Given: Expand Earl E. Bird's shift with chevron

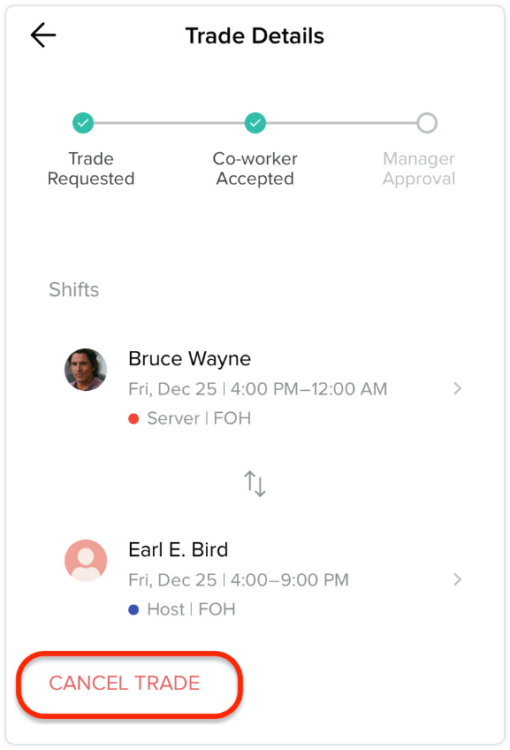Looking at the screenshot, I should tap(458, 579).
